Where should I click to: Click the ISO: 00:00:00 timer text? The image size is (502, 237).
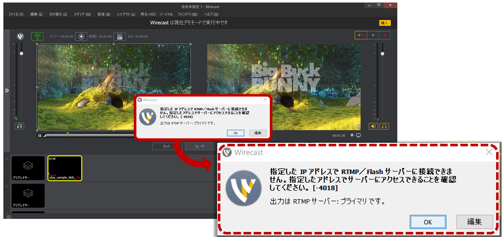point(138,36)
